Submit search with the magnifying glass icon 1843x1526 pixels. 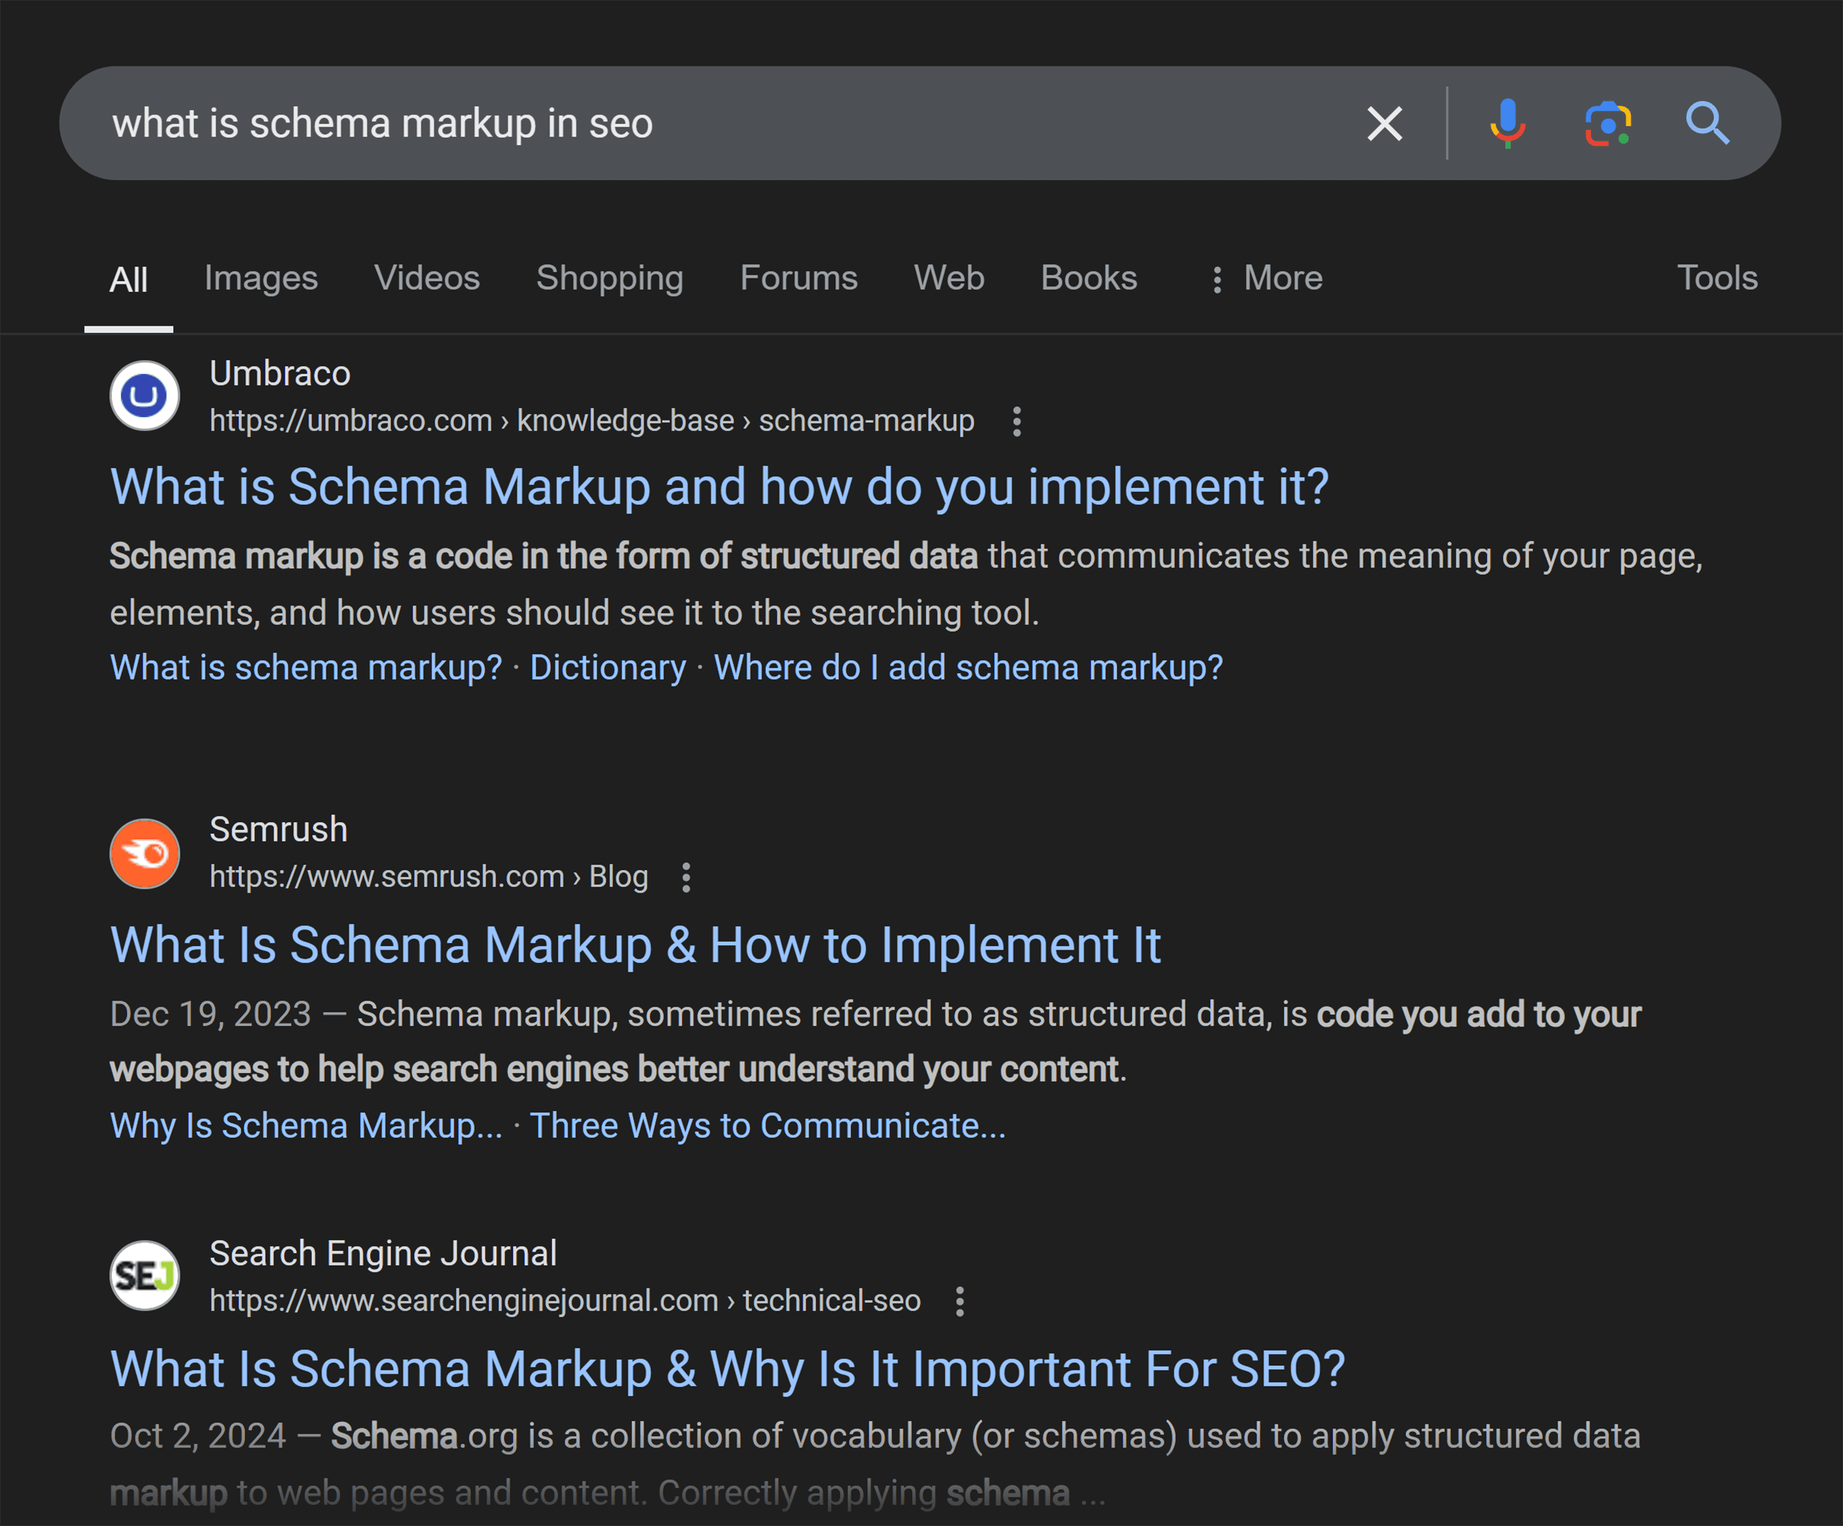tap(1707, 124)
